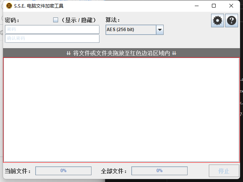The image size is (243, 182).
Task: Toggle the show/hide password checkbox
Action: tap(56, 20)
